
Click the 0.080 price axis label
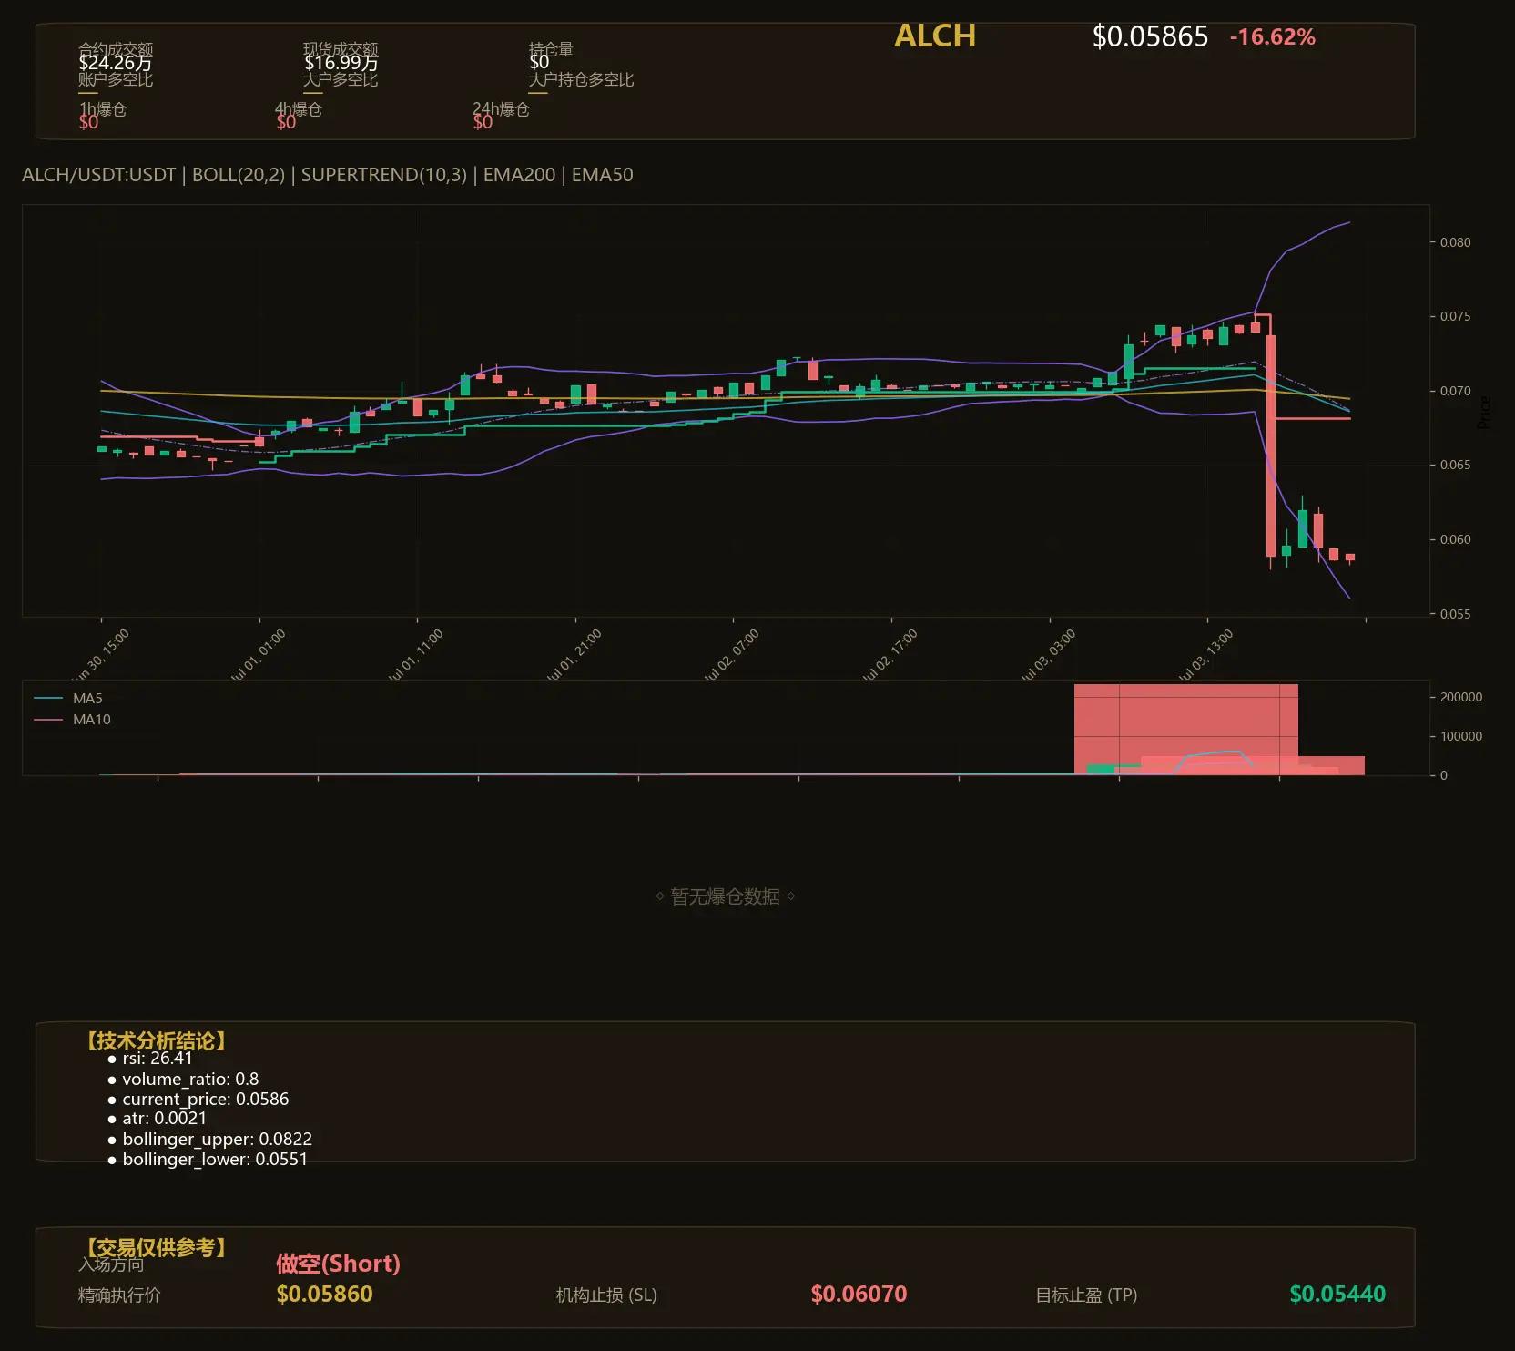(1455, 242)
